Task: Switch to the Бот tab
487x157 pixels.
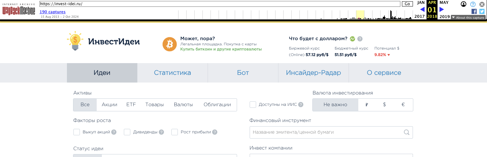Action: point(243,73)
